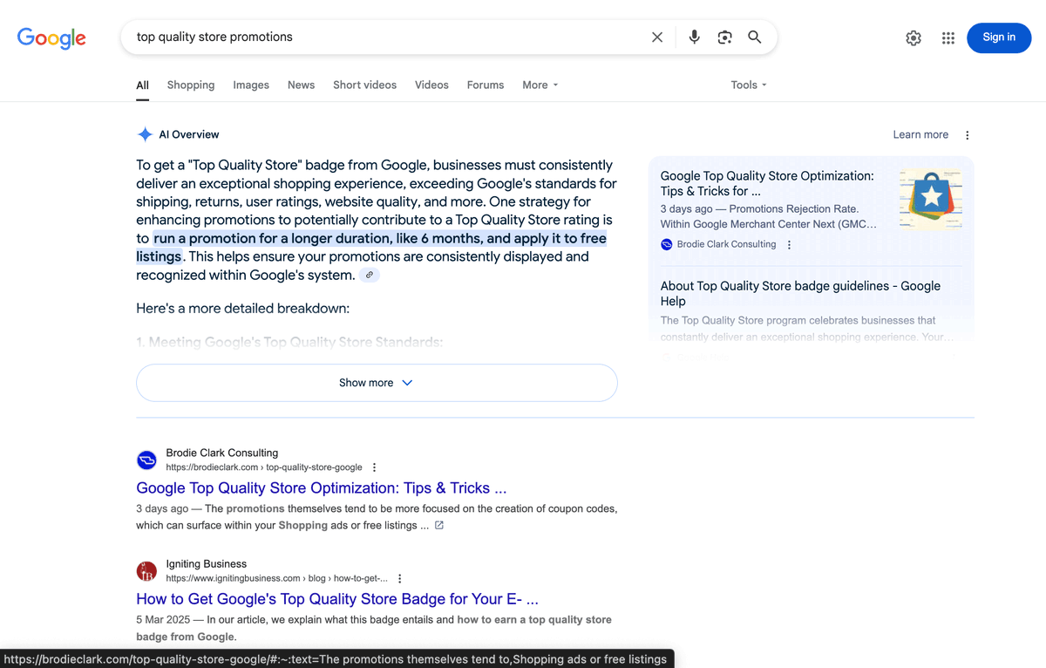Viewport: 1046px width, 668px height.
Task: Expand the More dropdown
Action: click(540, 85)
